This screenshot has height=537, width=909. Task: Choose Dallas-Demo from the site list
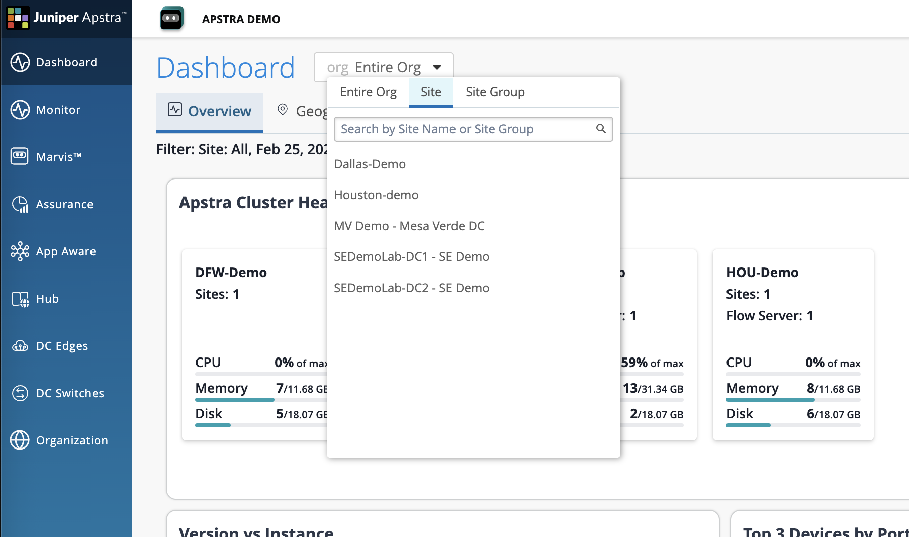pyautogui.click(x=370, y=164)
